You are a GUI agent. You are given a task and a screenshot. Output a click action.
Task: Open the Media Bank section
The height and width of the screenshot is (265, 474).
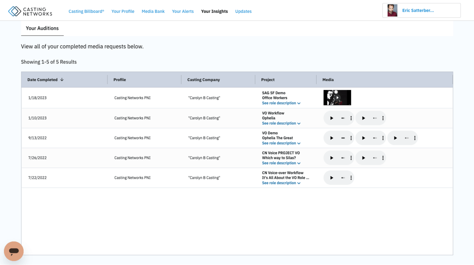pyautogui.click(x=153, y=11)
